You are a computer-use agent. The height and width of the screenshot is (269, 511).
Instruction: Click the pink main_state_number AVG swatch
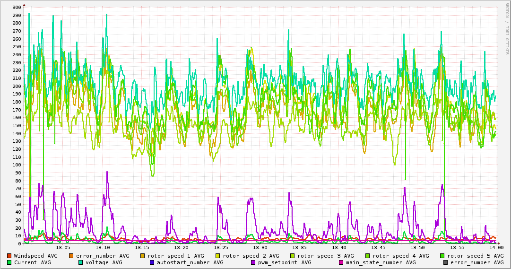tap(342, 262)
